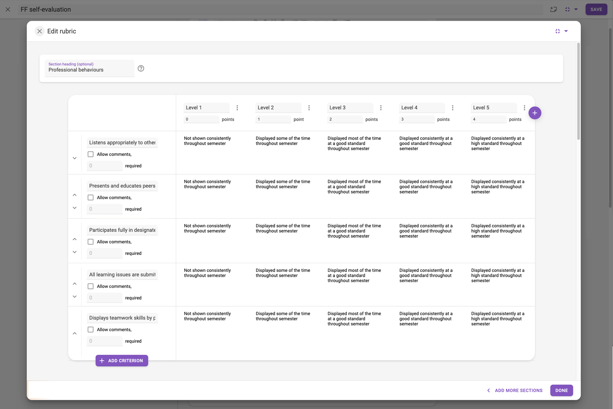613x409 pixels.
Task: Enable Allow comments for 'Participates fully'
Action: (x=91, y=242)
